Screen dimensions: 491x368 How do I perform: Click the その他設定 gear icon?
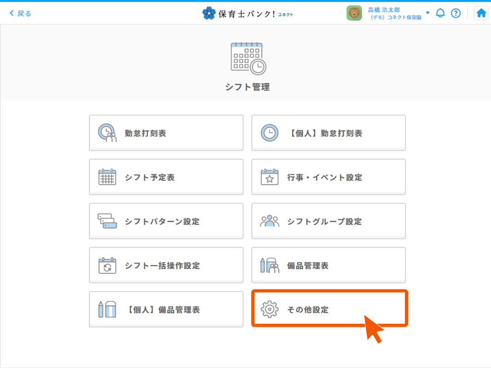270,309
